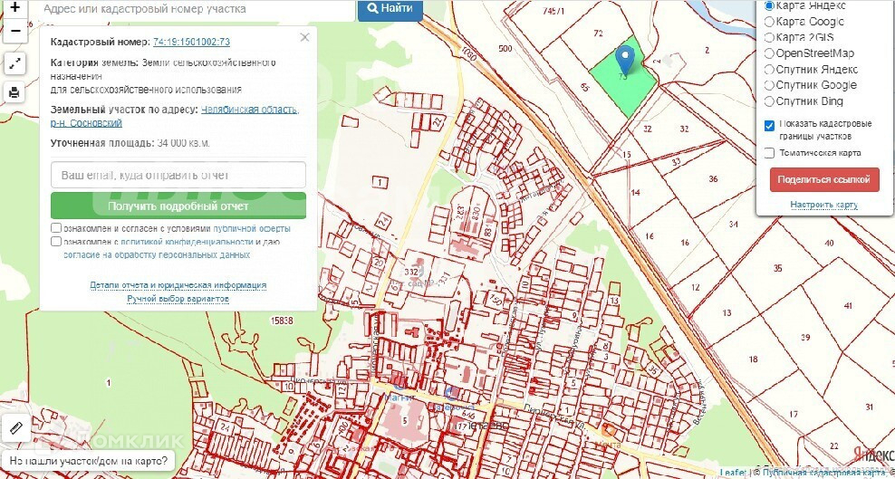Click parcel labeled 40 on map
Viewport: 895px width, 479px height.
coord(829,243)
